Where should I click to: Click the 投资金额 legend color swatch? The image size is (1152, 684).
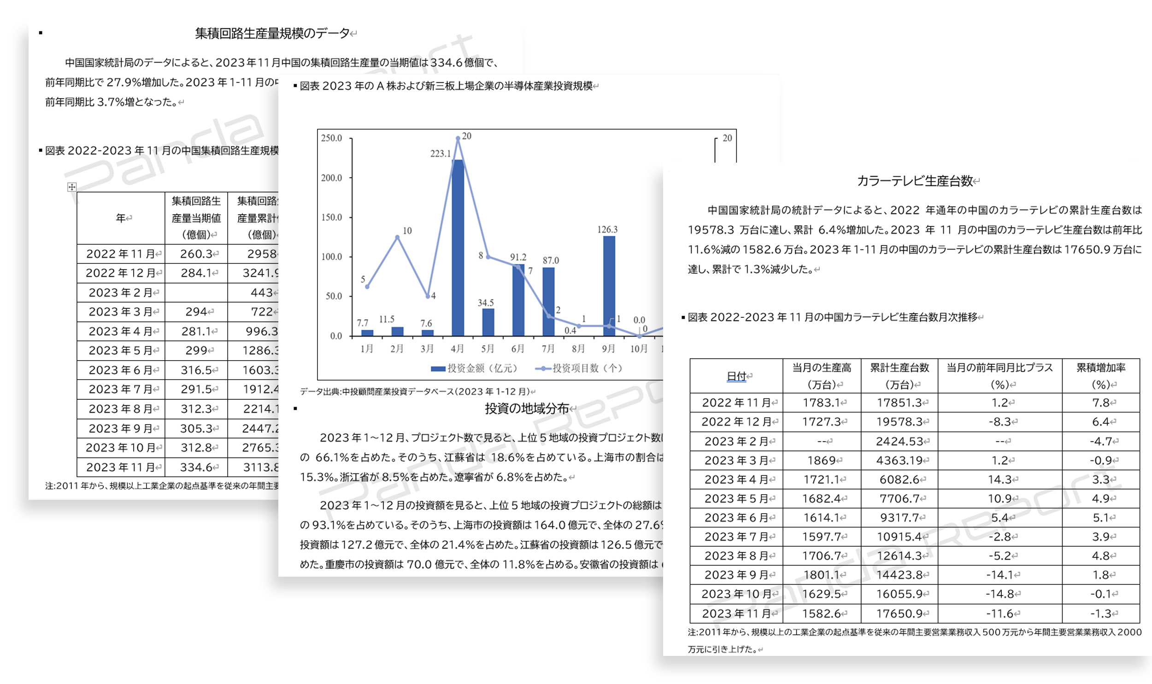tap(437, 369)
